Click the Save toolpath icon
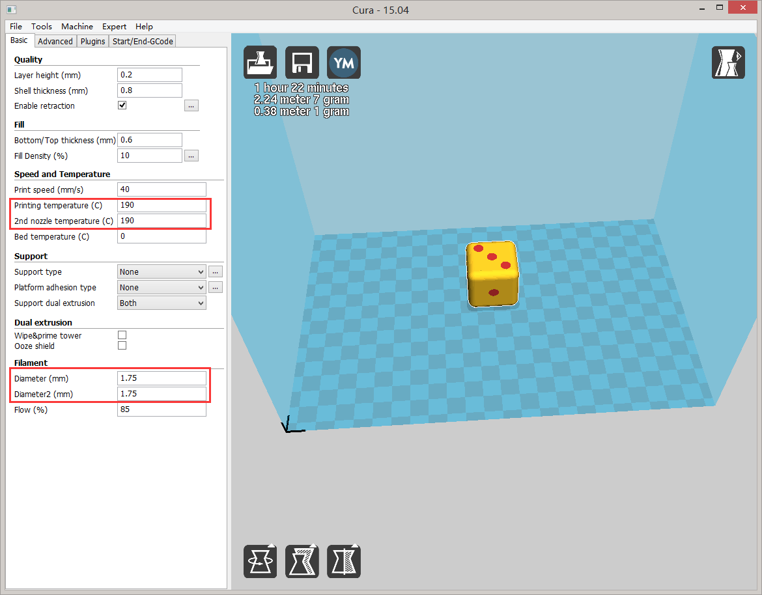The width and height of the screenshot is (762, 595). point(302,62)
